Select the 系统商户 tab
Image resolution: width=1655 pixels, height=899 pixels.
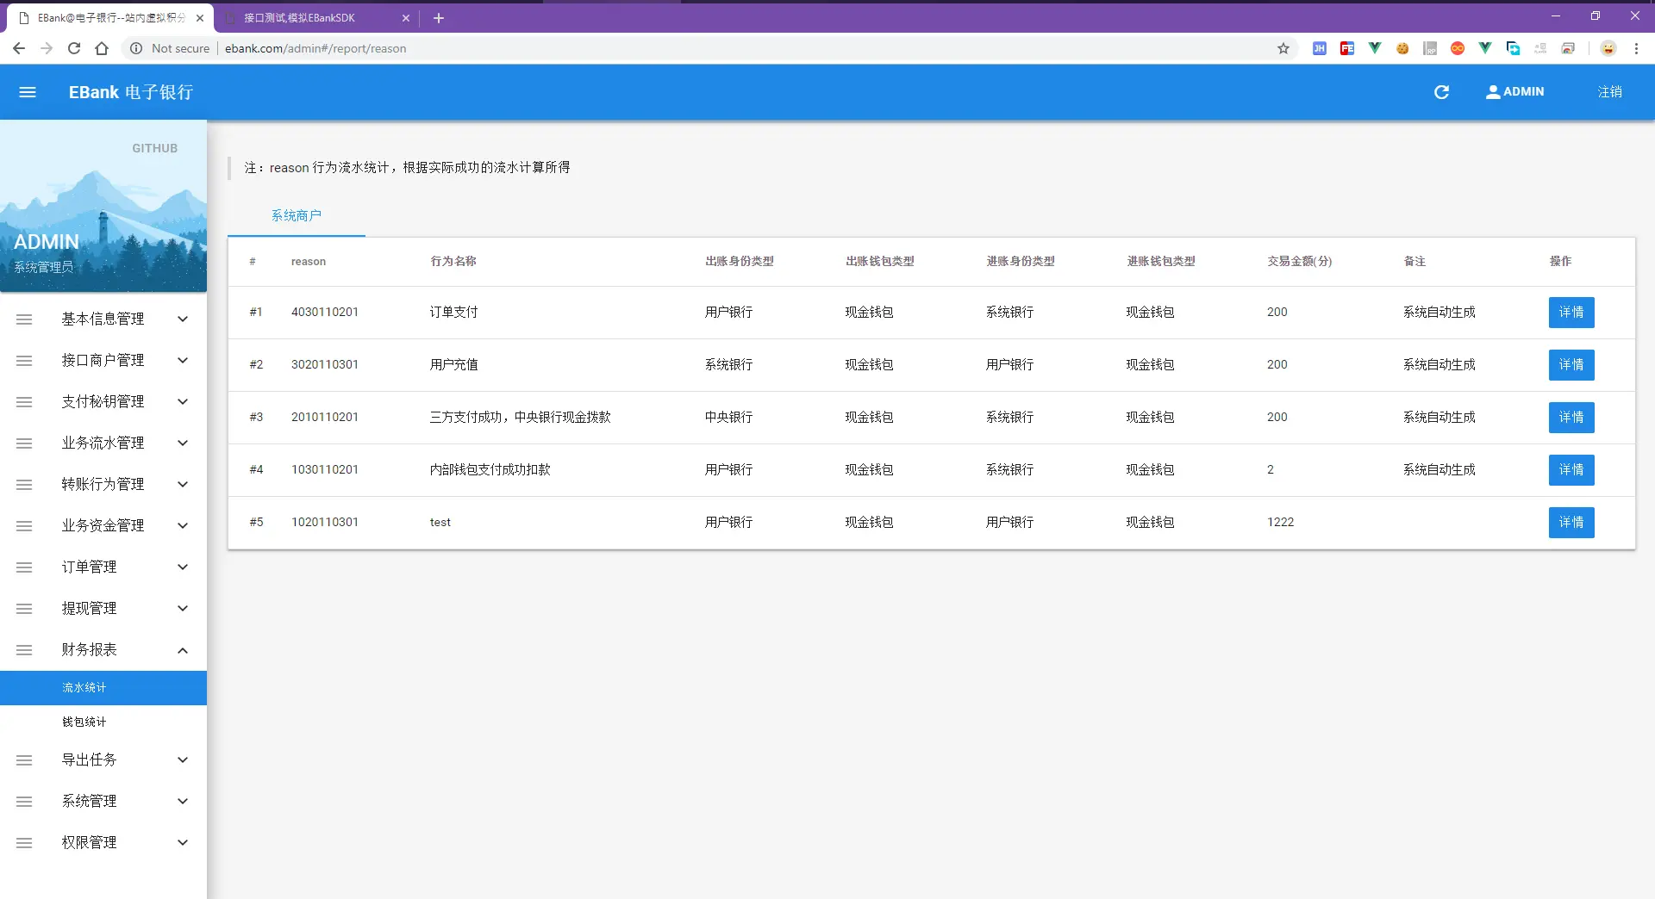point(297,215)
